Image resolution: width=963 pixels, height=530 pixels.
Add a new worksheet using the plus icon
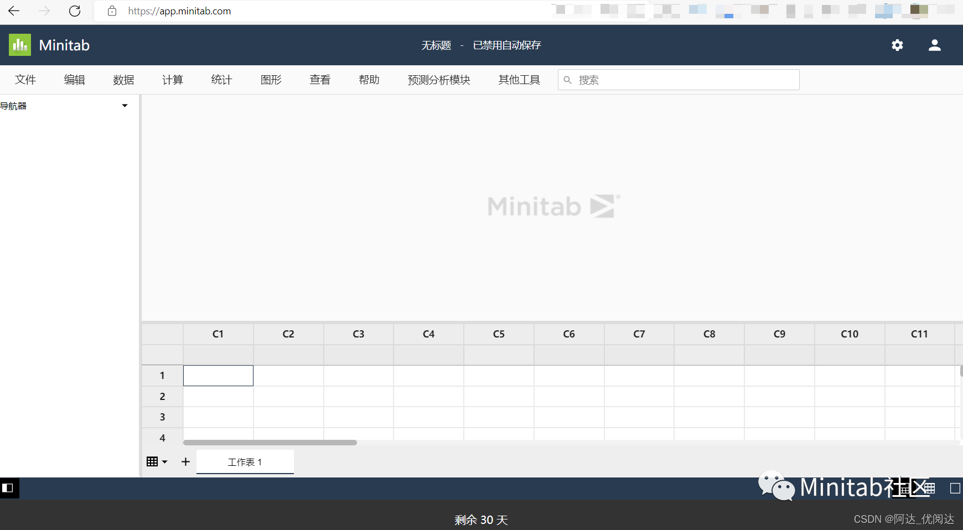[x=185, y=461]
